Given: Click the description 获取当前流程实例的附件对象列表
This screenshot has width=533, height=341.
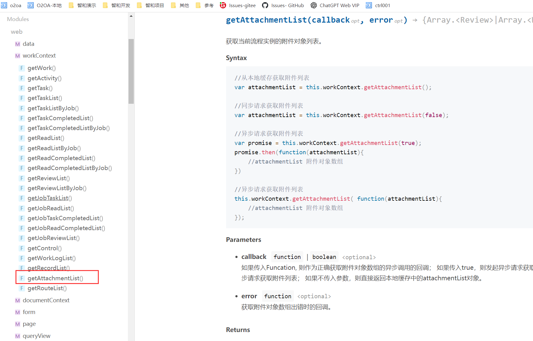Looking at the screenshot, I should (274, 41).
